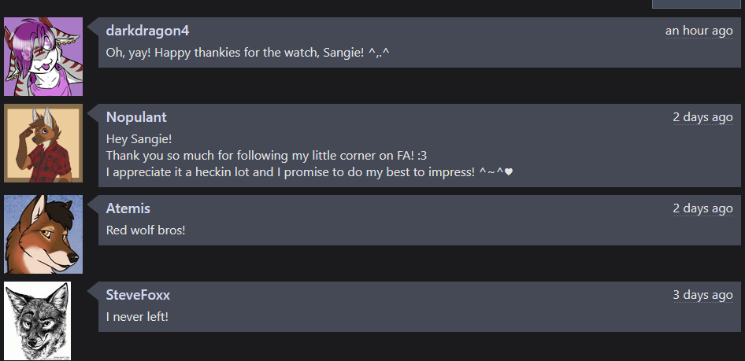Click Nopulant's "2 days ago" timestamp
The width and height of the screenshot is (745, 361).
(702, 117)
